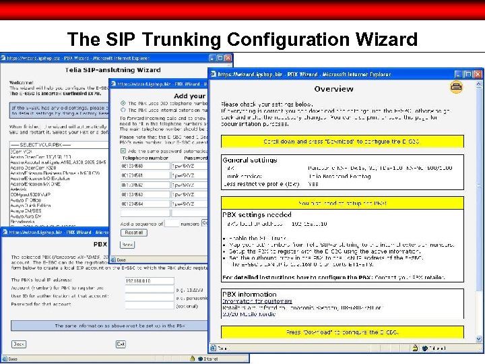This screenshot has width=485, height=364.
Task: Click telephone number field containing 081234561
Action: click(x=145, y=175)
